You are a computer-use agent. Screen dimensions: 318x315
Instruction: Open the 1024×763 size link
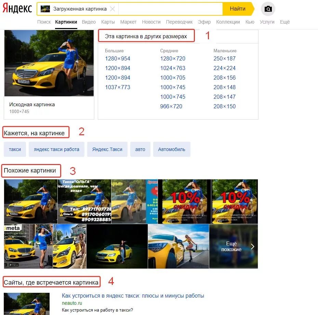coord(173,68)
